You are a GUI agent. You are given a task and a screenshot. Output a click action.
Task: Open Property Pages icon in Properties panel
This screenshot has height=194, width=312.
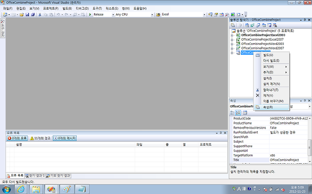point(245,113)
